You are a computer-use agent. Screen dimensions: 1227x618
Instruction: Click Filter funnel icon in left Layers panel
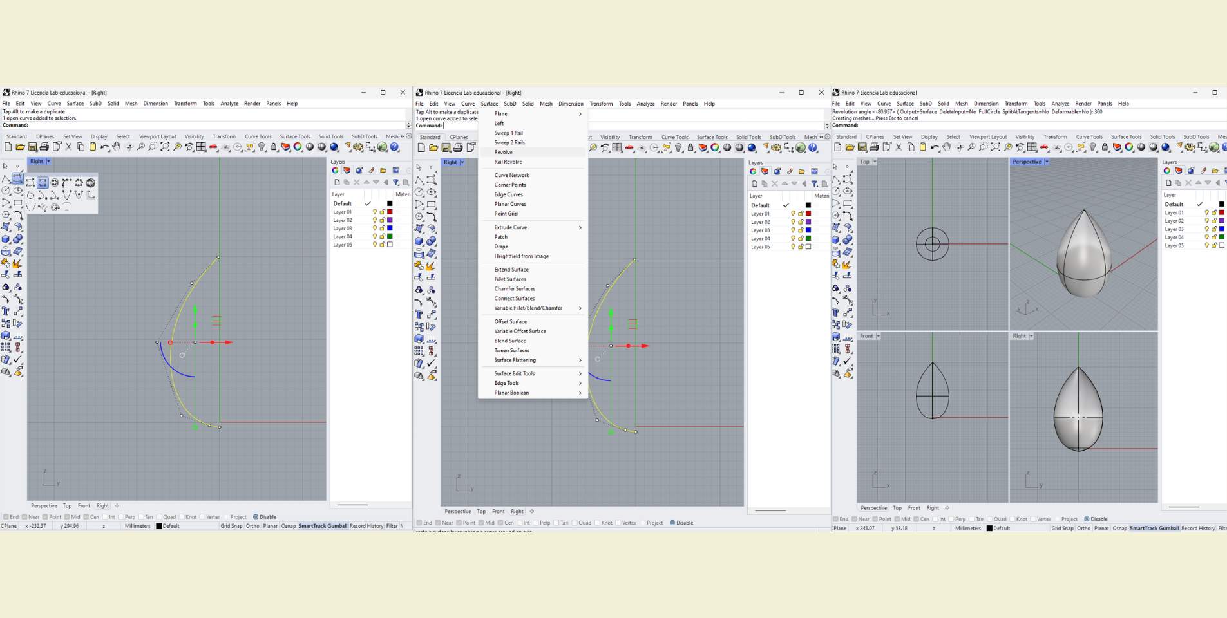coord(396,182)
